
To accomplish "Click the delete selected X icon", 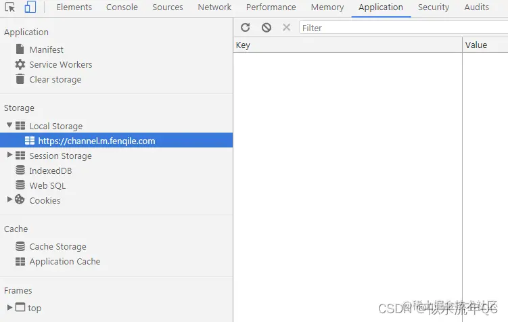I will (286, 27).
